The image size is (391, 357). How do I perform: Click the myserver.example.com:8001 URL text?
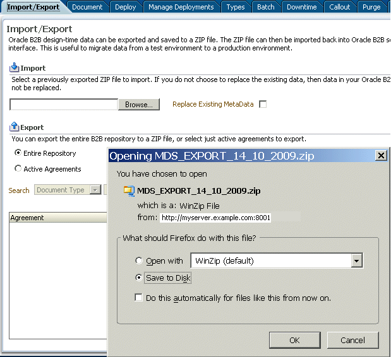215,218
